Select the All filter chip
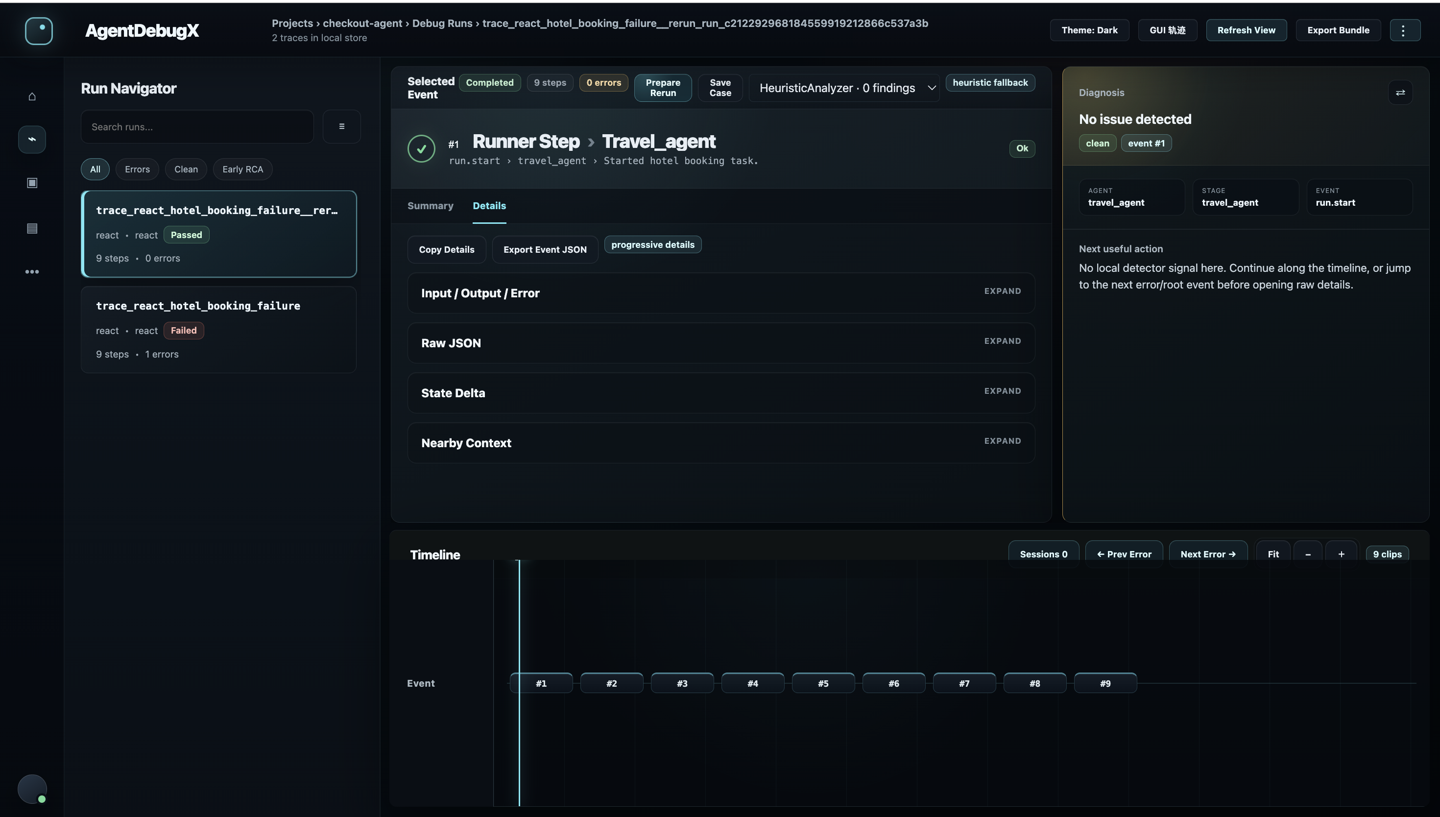 click(x=96, y=169)
